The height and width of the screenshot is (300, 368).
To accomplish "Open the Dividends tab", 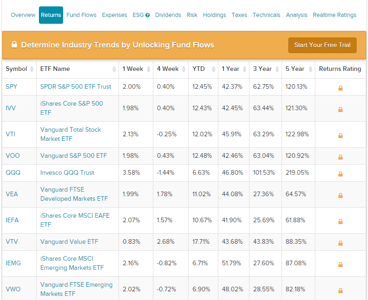I will tap(168, 15).
